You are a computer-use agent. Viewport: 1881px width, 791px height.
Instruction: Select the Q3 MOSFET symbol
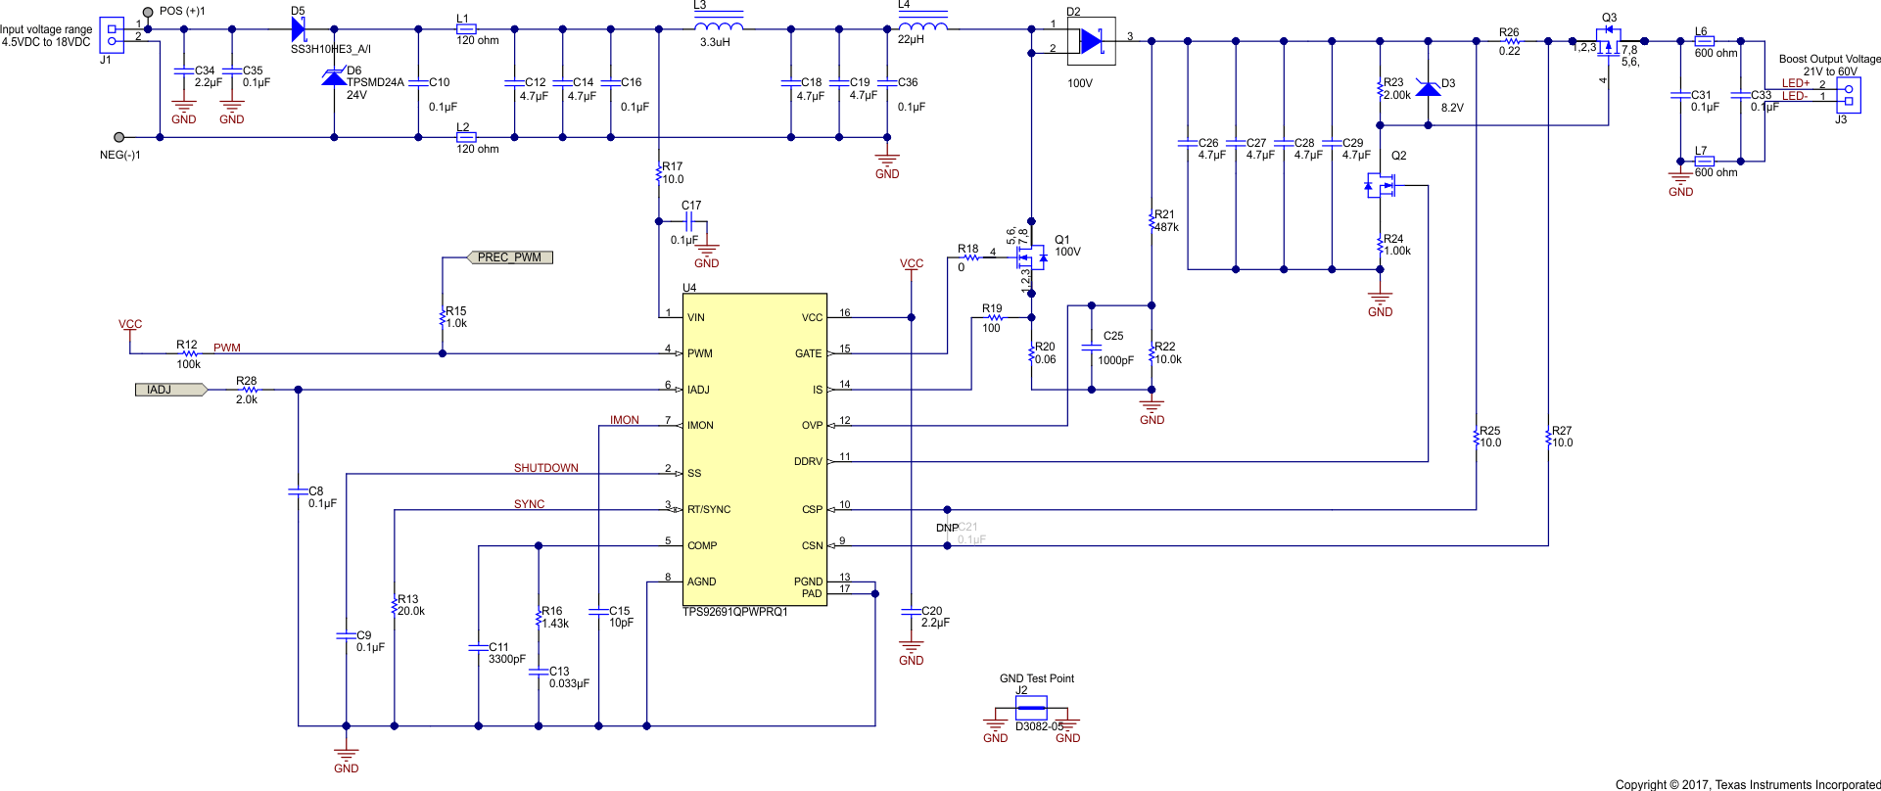point(1608,40)
